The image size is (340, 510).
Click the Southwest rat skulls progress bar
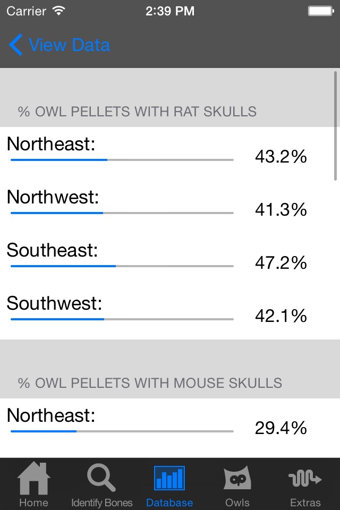[122, 319]
